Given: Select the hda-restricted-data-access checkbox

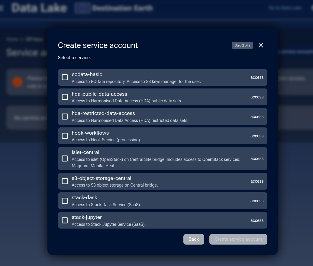Looking at the screenshot, I should (65, 116).
